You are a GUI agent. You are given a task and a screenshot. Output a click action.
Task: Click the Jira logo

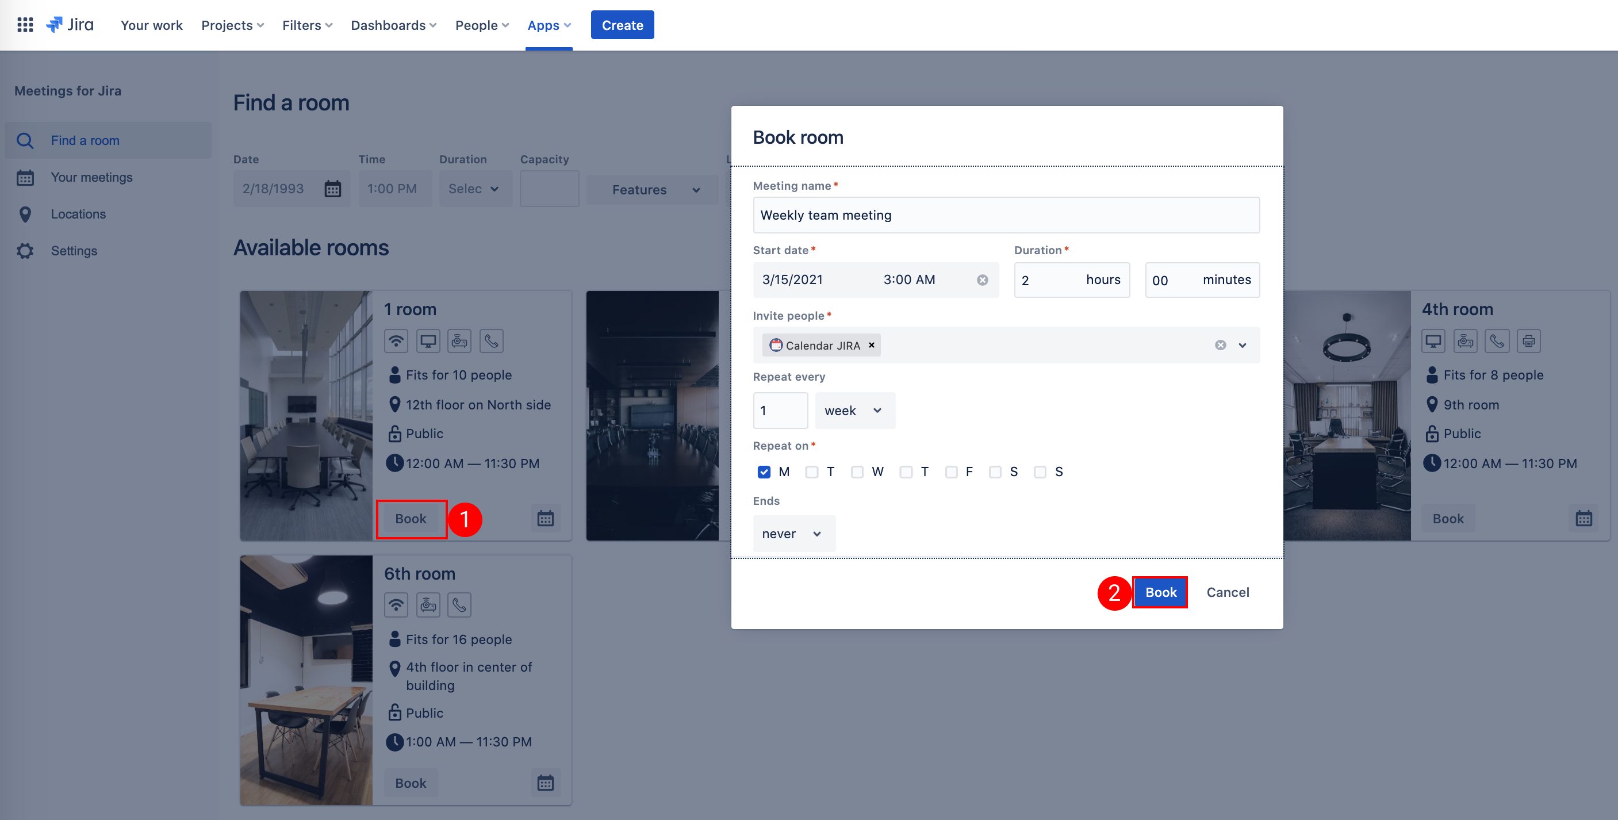70,25
